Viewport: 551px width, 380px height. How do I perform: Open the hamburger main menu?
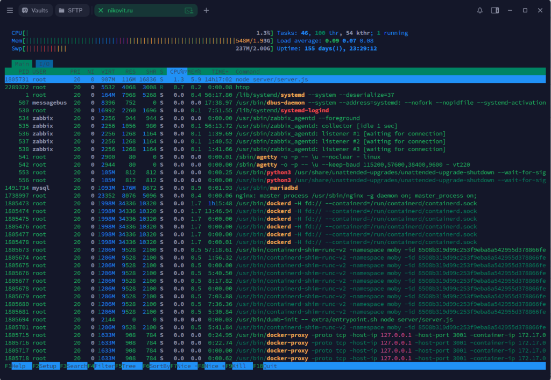coord(10,11)
